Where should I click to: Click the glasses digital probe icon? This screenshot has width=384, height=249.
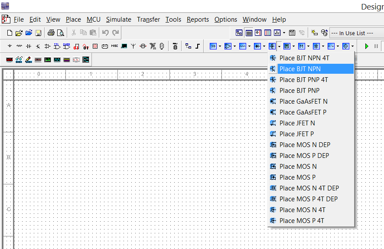pyautogui.click(x=19, y=59)
